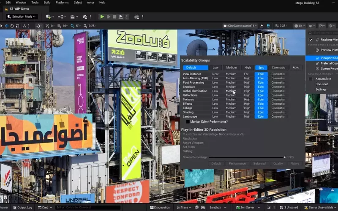The width and height of the screenshot is (338, 211).
Task: Open Settings in the accumulation section
Action: pos(321,89)
